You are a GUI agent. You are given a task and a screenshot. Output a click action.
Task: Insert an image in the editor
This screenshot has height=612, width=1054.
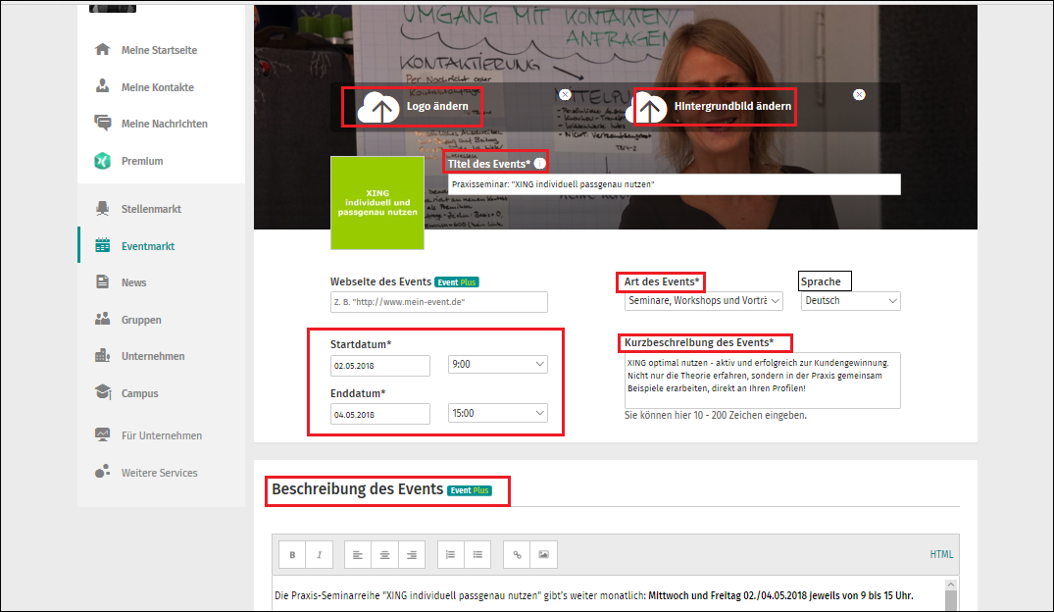pos(544,555)
